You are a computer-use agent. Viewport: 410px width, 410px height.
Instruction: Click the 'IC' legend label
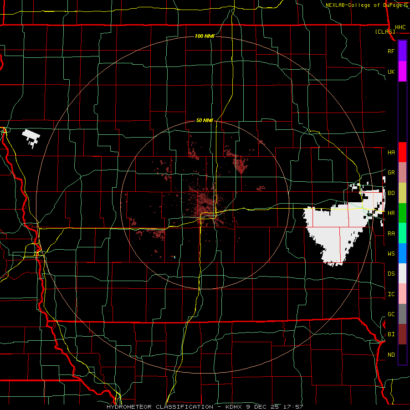[x=391, y=294]
